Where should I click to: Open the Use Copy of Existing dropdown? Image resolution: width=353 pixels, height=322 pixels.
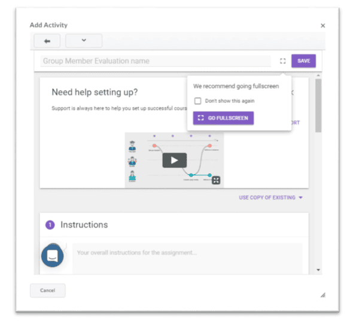270,198
